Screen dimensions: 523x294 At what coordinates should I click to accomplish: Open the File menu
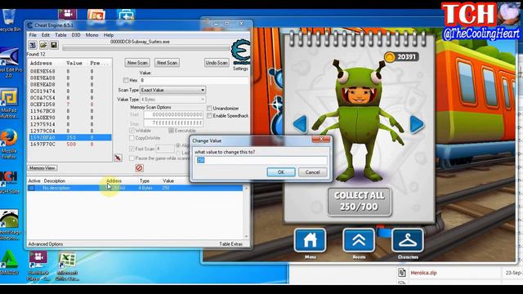pyautogui.click(x=33, y=35)
